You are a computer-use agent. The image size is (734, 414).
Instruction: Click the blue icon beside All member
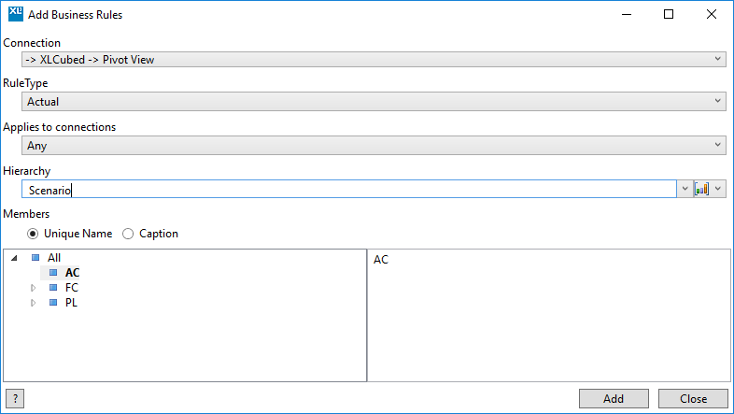tap(35, 257)
